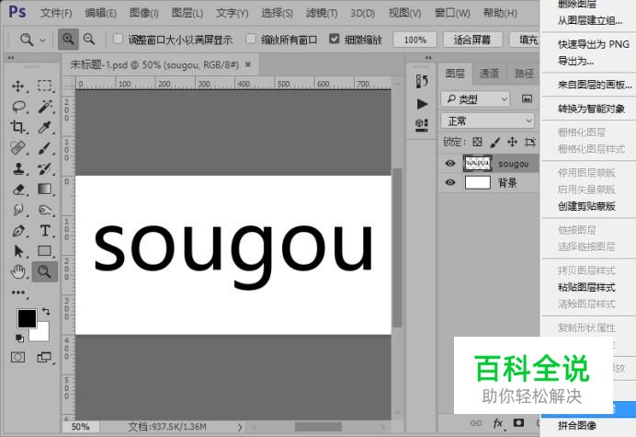Select the Horizontal Type tool
636x437 pixels.
(x=45, y=231)
